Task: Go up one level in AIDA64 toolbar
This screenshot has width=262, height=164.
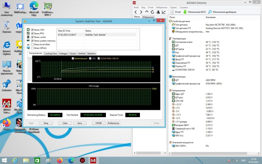Action: pos(147,12)
